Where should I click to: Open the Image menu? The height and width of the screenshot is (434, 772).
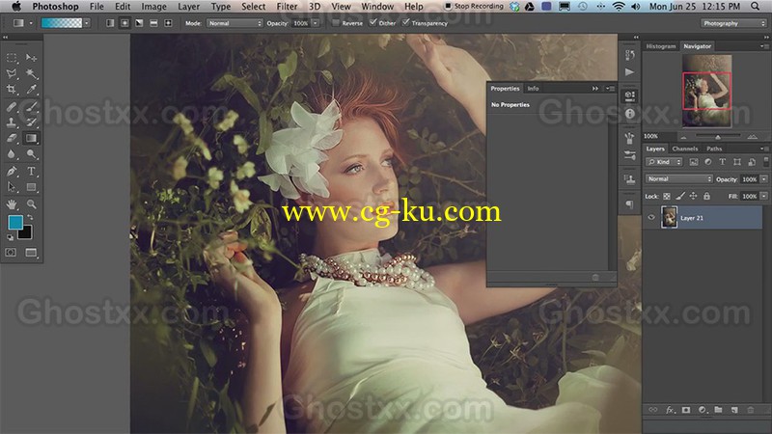[x=154, y=7]
